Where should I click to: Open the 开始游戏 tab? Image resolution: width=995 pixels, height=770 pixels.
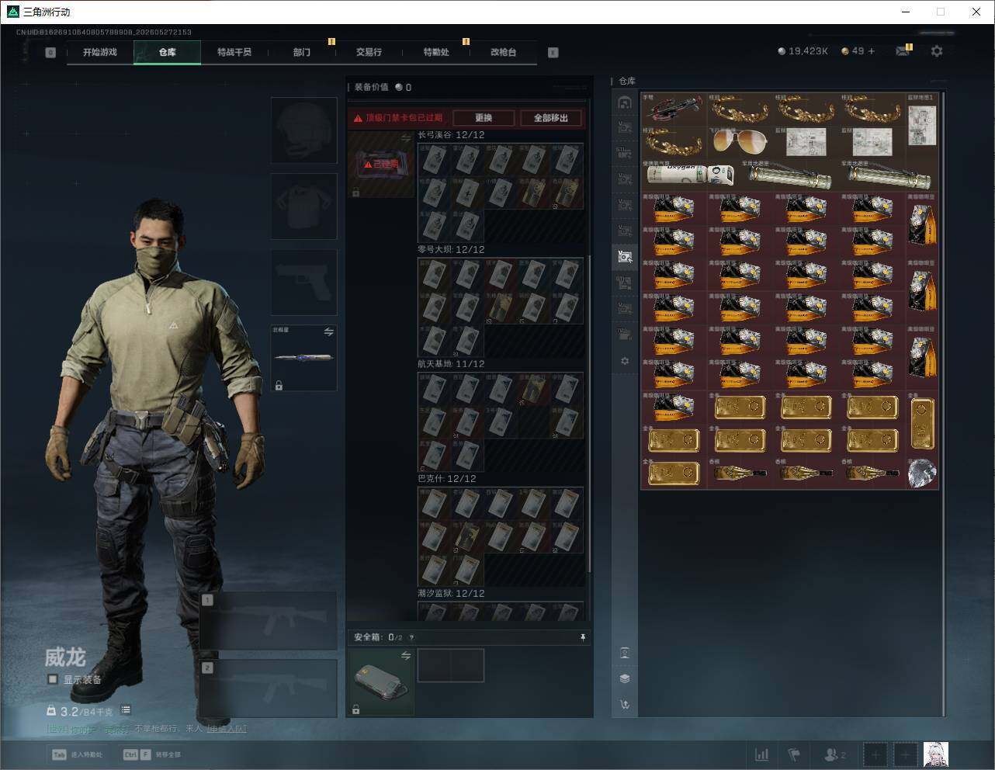coord(100,52)
